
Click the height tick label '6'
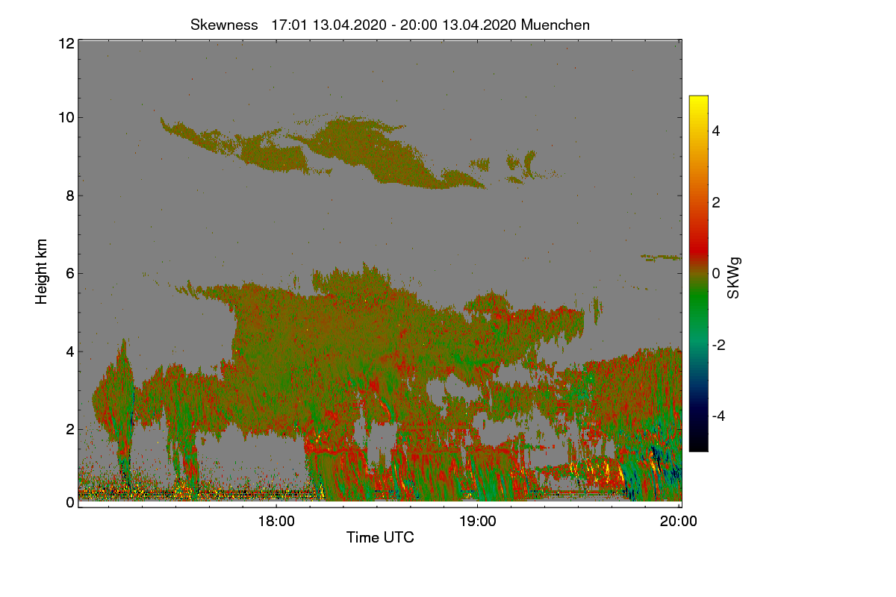point(69,273)
